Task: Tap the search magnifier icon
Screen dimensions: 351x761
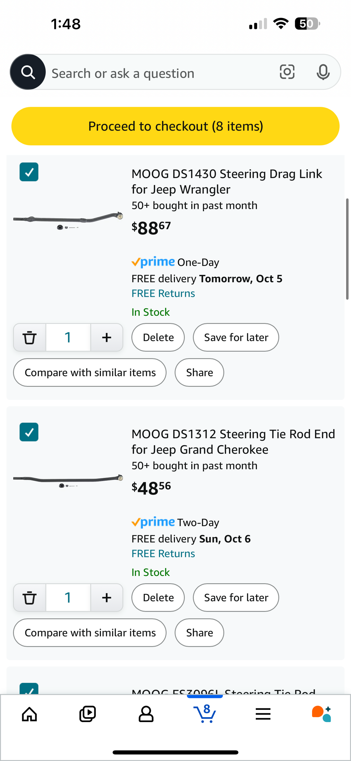Action: [x=28, y=72]
